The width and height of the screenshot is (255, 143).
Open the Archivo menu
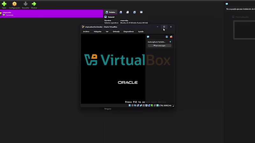point(86,31)
